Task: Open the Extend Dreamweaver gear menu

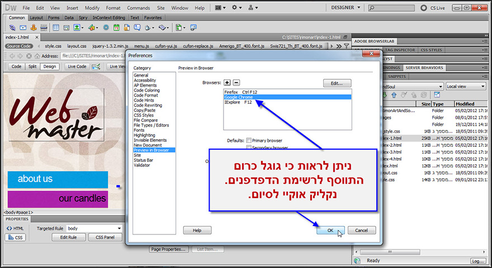Action: (236, 7)
